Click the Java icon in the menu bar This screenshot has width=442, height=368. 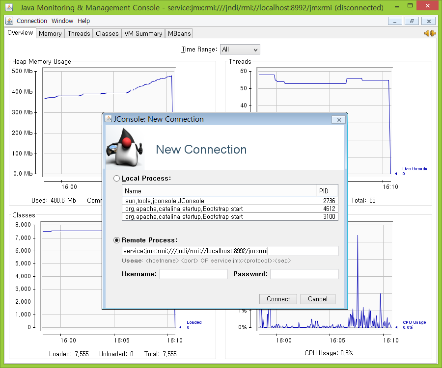pyautogui.click(x=10, y=21)
